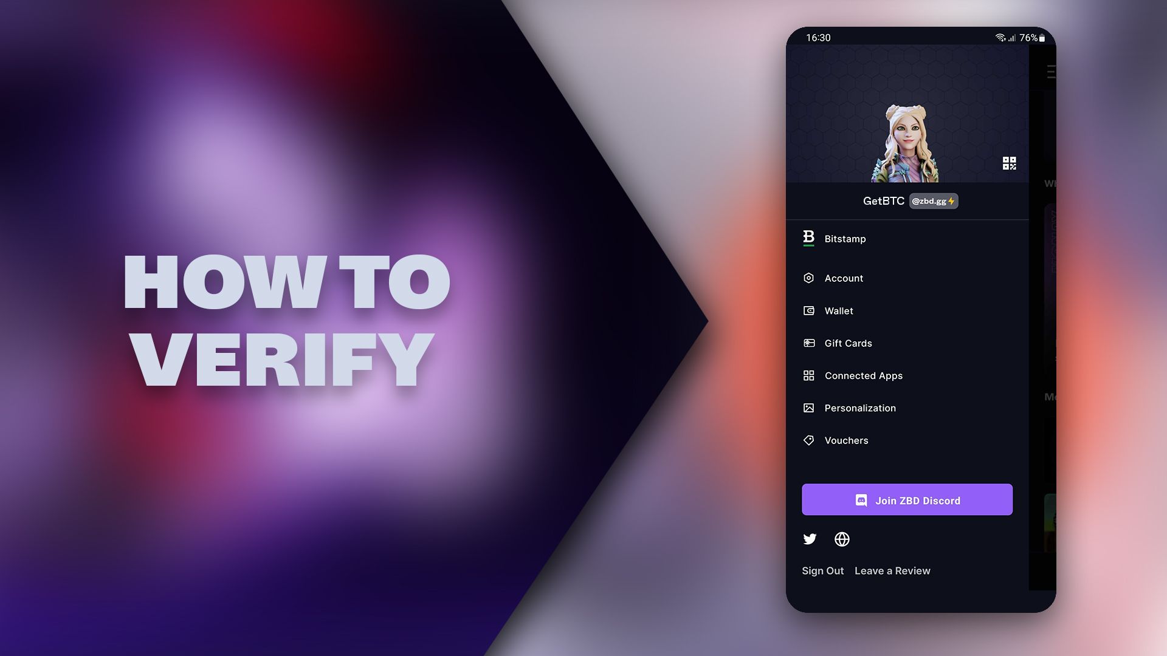This screenshot has height=656, width=1167.
Task: Tap the hamburger menu icon
Action: pos(1051,72)
